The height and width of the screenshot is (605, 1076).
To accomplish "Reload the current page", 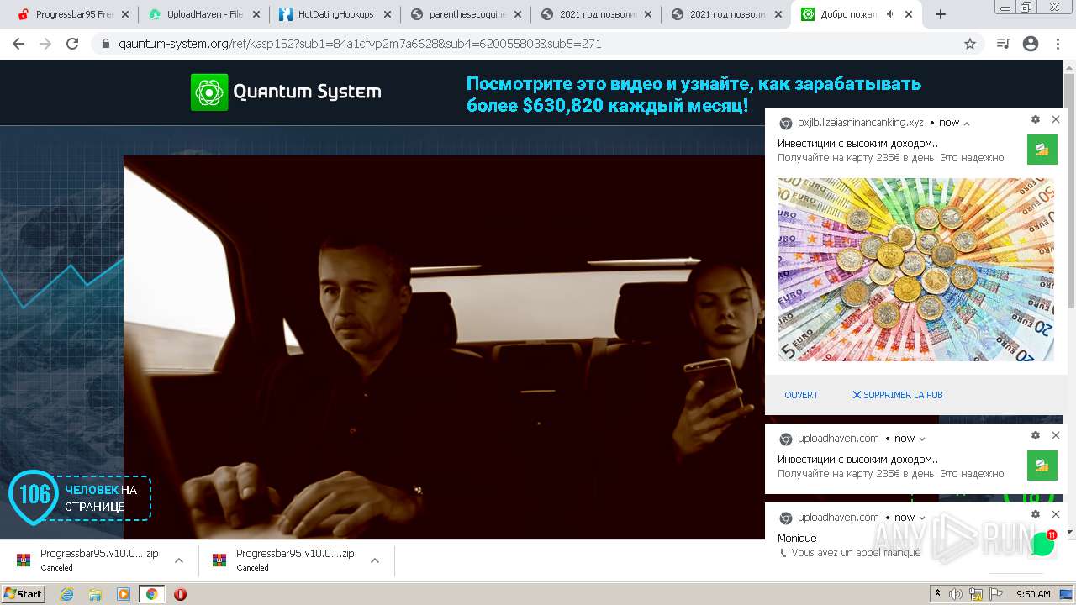I will coord(72,44).
